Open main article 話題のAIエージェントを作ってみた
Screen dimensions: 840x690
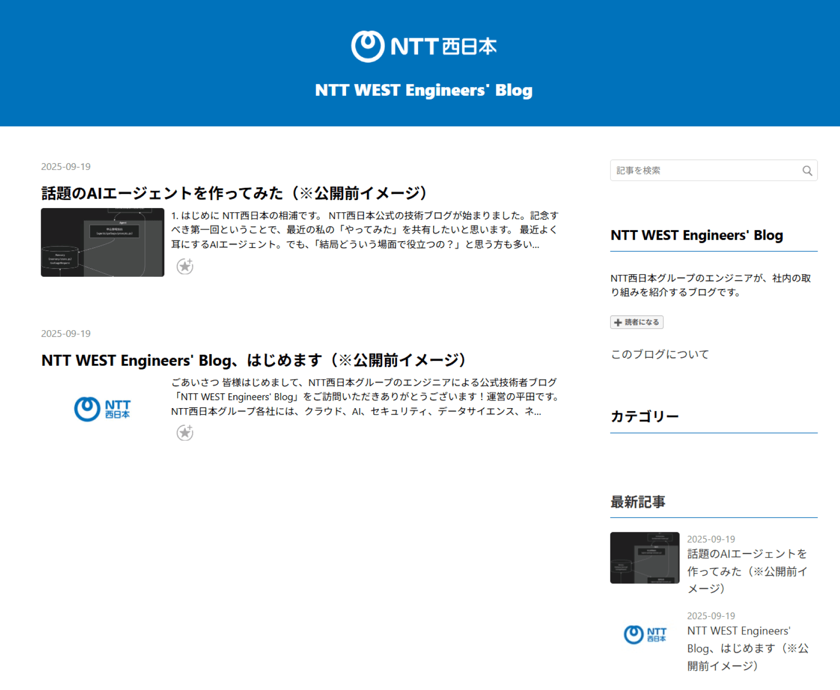(x=234, y=193)
